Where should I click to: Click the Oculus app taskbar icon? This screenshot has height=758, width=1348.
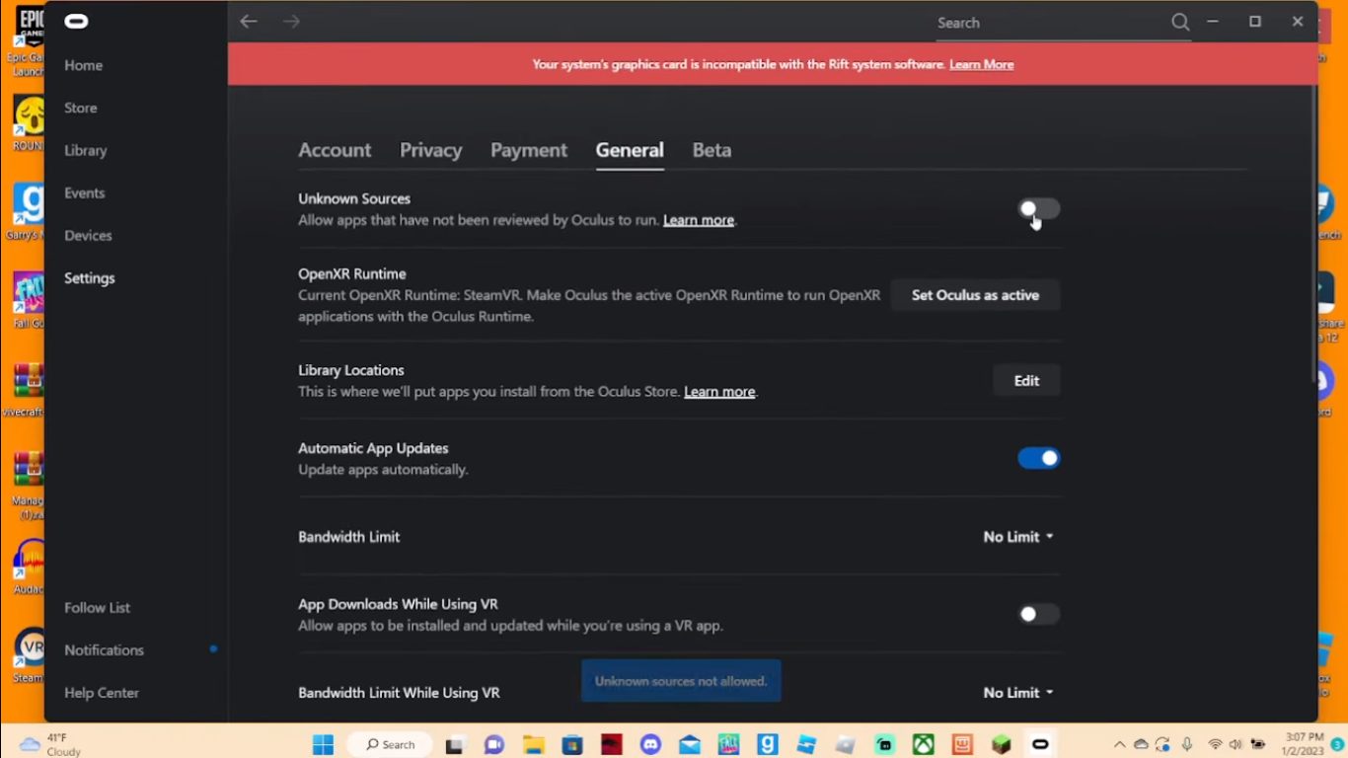[x=1040, y=744]
